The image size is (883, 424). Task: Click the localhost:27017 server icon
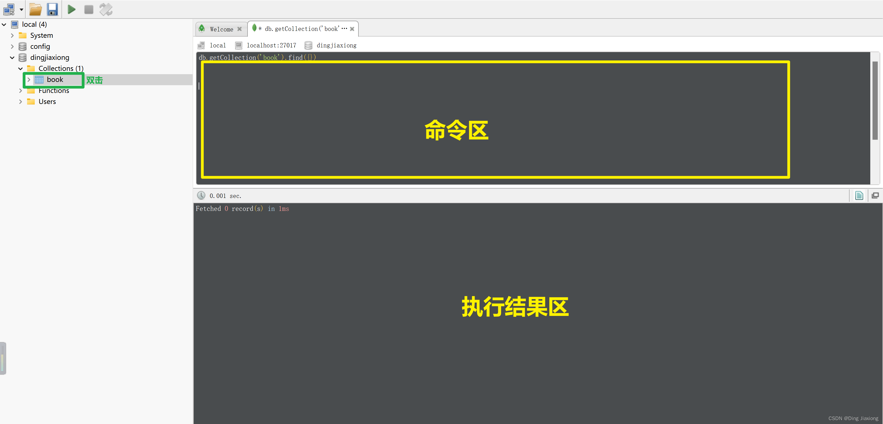click(x=239, y=45)
